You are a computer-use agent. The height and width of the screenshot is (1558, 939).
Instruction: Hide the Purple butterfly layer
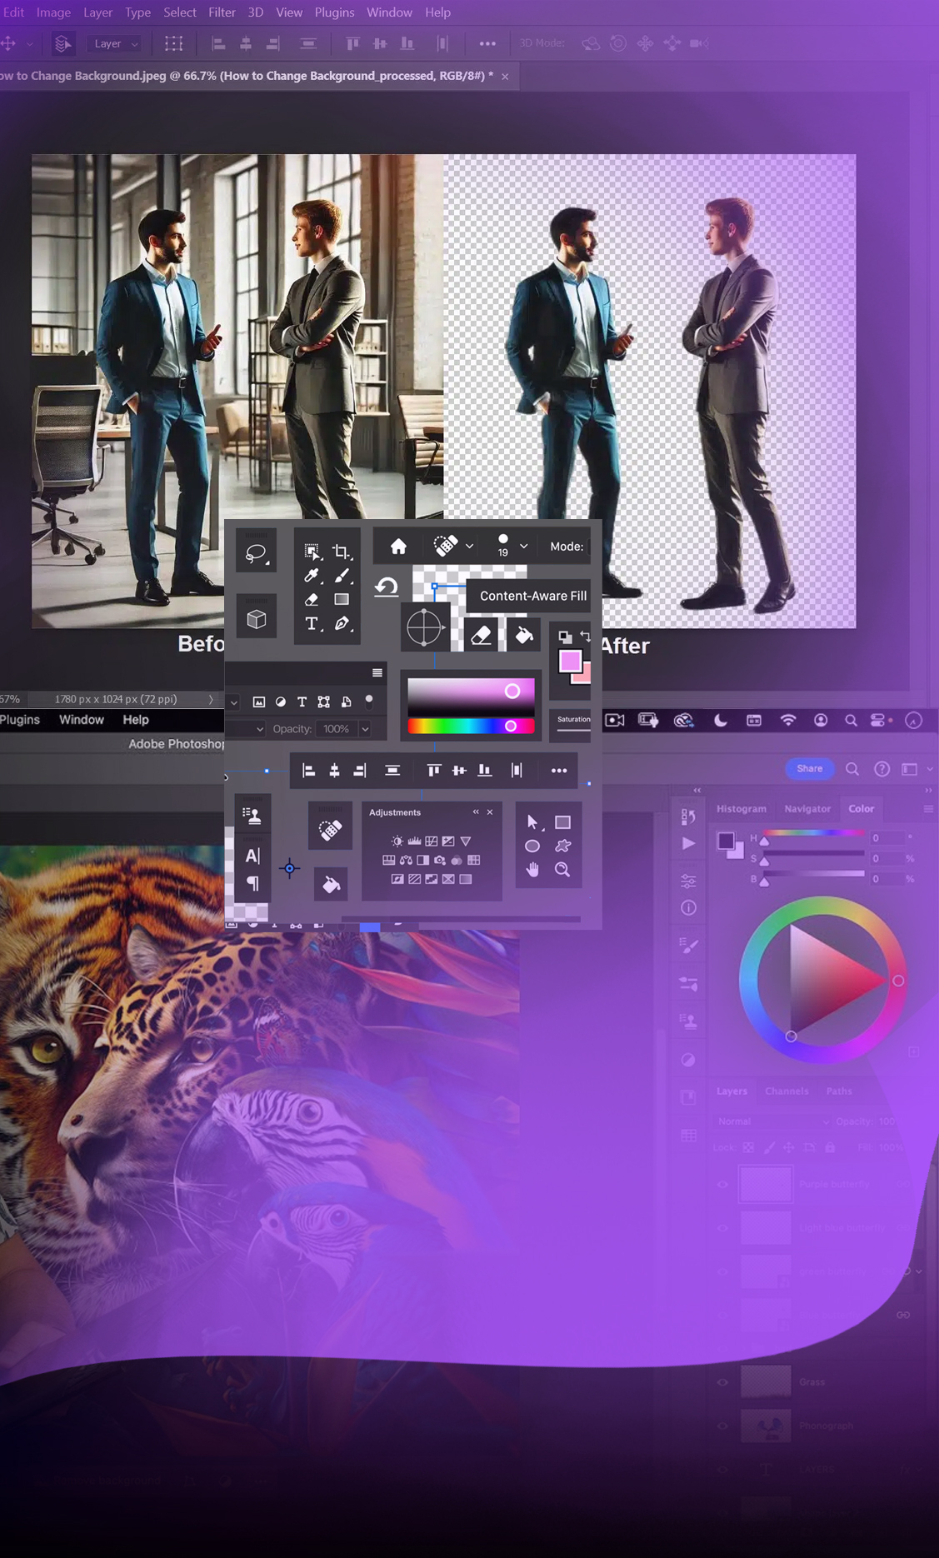click(722, 1184)
